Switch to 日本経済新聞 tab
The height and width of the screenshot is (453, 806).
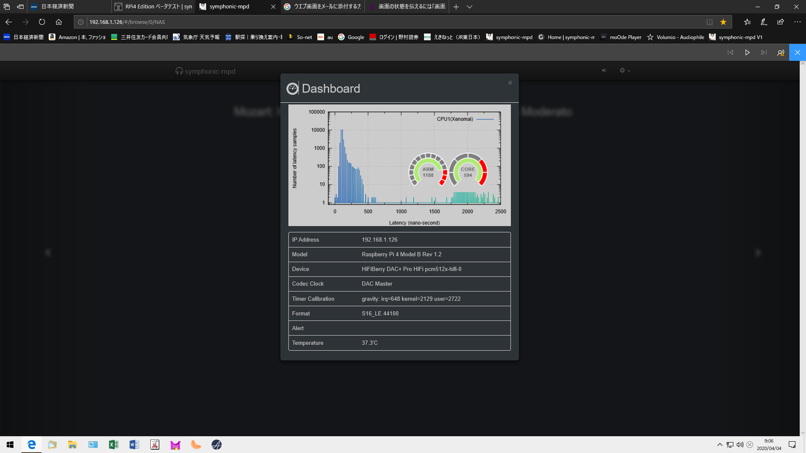(69, 7)
